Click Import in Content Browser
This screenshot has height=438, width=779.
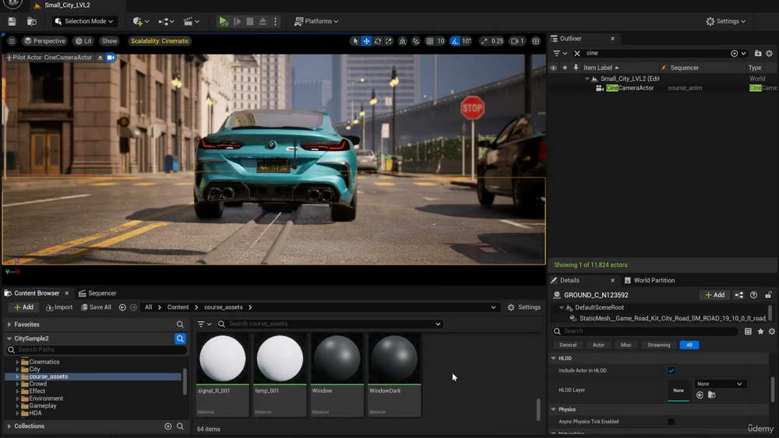[x=59, y=307]
